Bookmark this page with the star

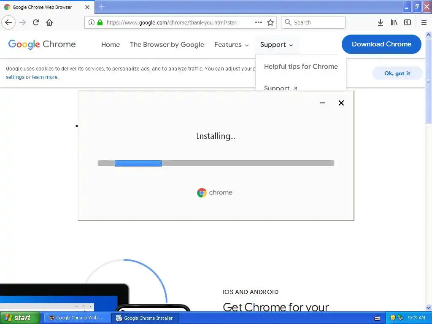270,22
